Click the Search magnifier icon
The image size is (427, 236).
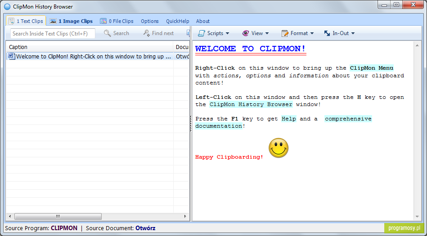click(107, 33)
